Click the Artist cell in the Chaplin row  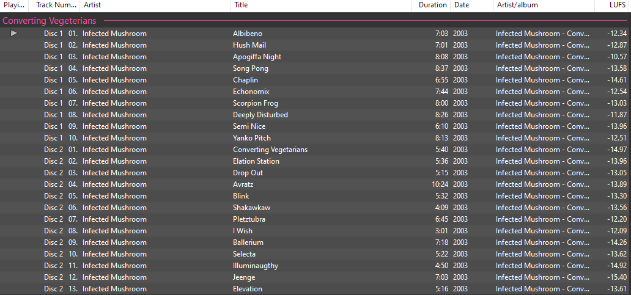pos(115,80)
